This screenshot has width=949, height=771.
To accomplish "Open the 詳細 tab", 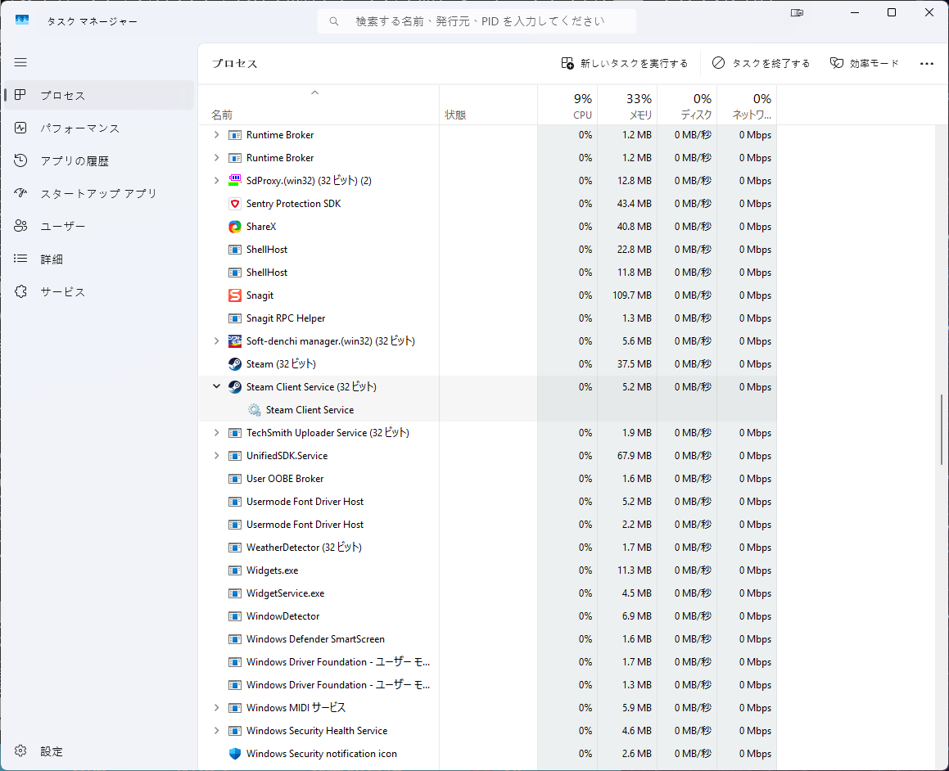I will (x=99, y=259).
